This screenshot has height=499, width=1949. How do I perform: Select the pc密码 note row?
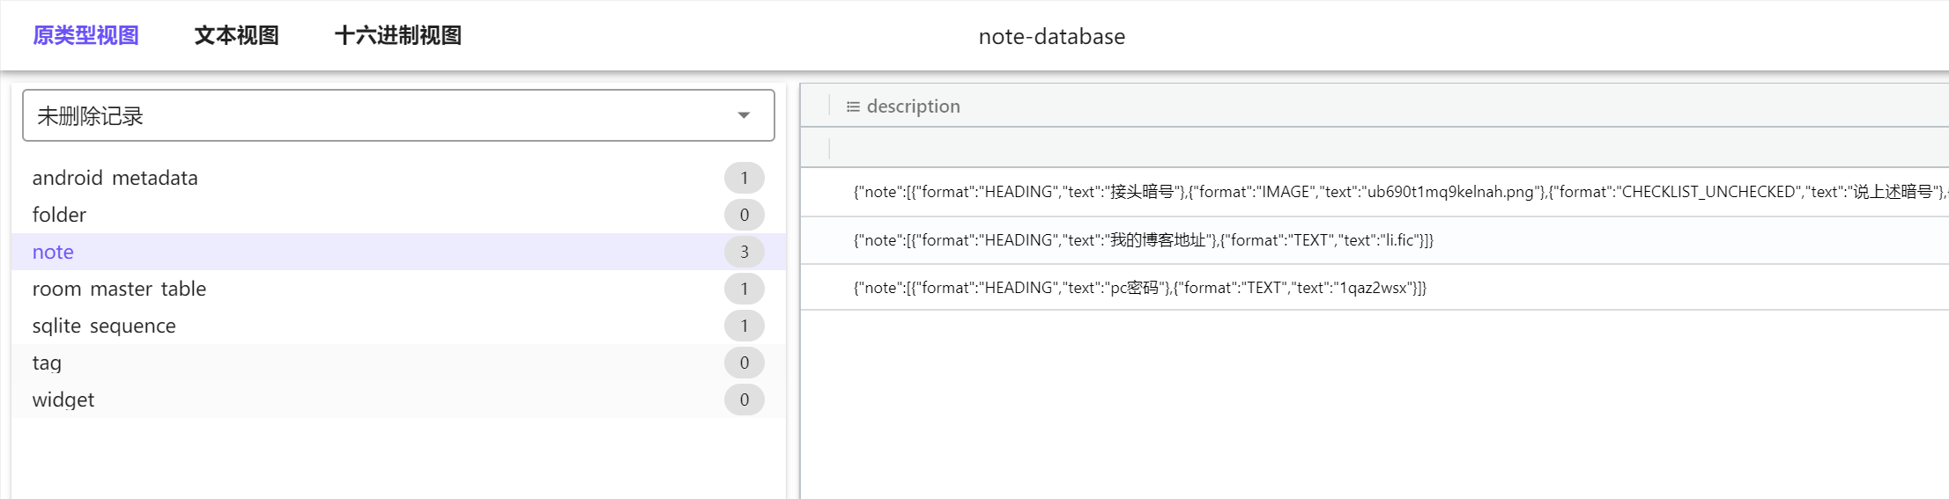coord(1139,288)
